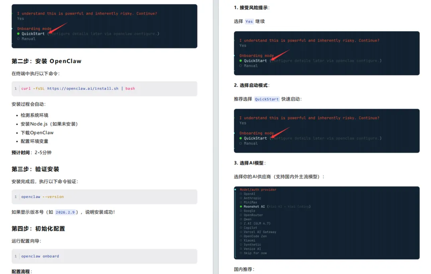This screenshot has height=274, width=431.
Task: Click the openclaw onboard code block
Action: (105, 256)
